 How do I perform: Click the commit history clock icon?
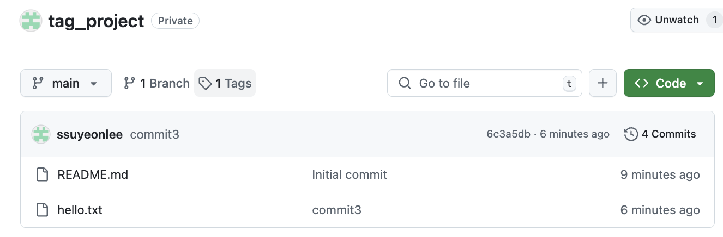pos(631,134)
